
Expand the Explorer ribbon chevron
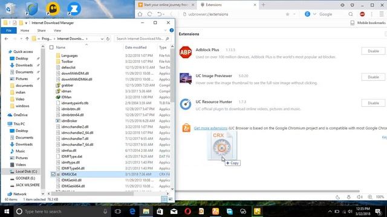(x=165, y=31)
